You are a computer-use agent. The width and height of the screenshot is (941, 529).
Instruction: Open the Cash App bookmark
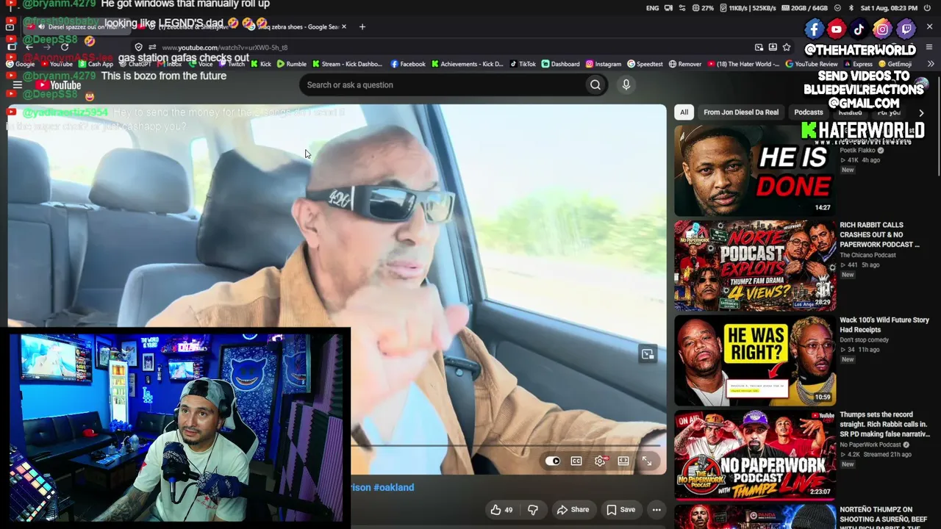point(95,64)
